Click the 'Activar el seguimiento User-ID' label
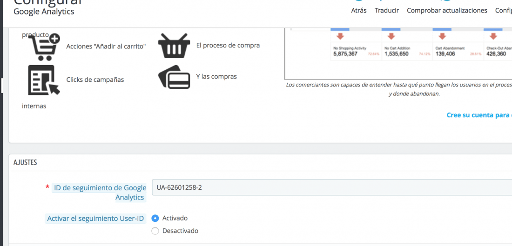512x246 pixels. pos(95,219)
